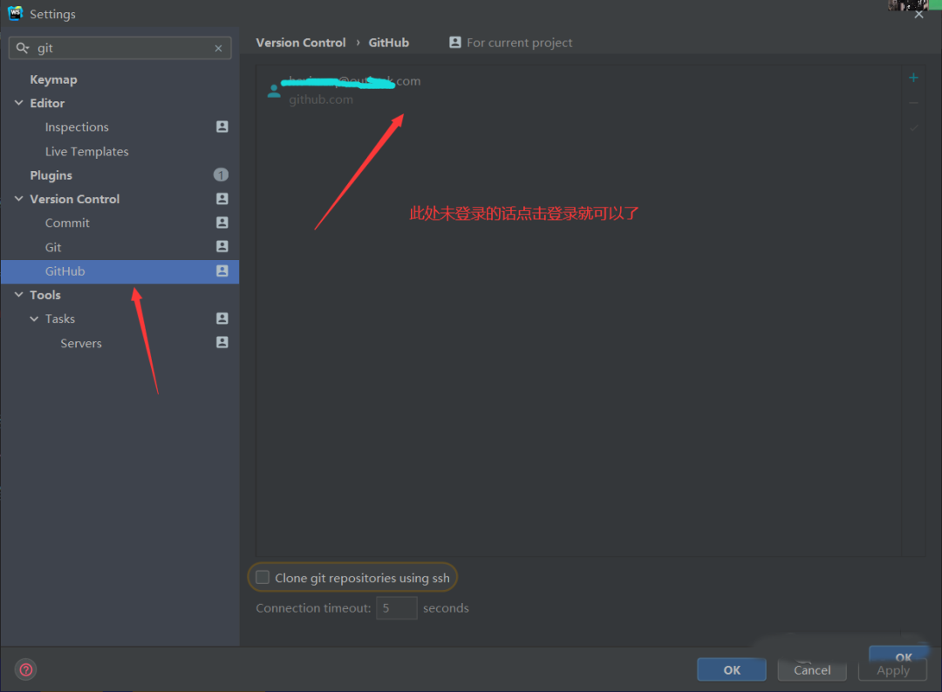Click the search magnifier icon

(x=22, y=48)
